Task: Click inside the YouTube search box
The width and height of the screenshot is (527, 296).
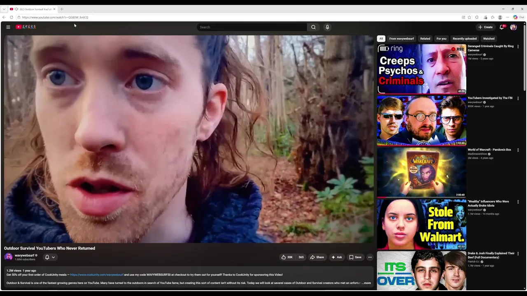Action: 252,27
